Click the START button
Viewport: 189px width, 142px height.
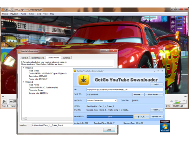tap(142, 117)
